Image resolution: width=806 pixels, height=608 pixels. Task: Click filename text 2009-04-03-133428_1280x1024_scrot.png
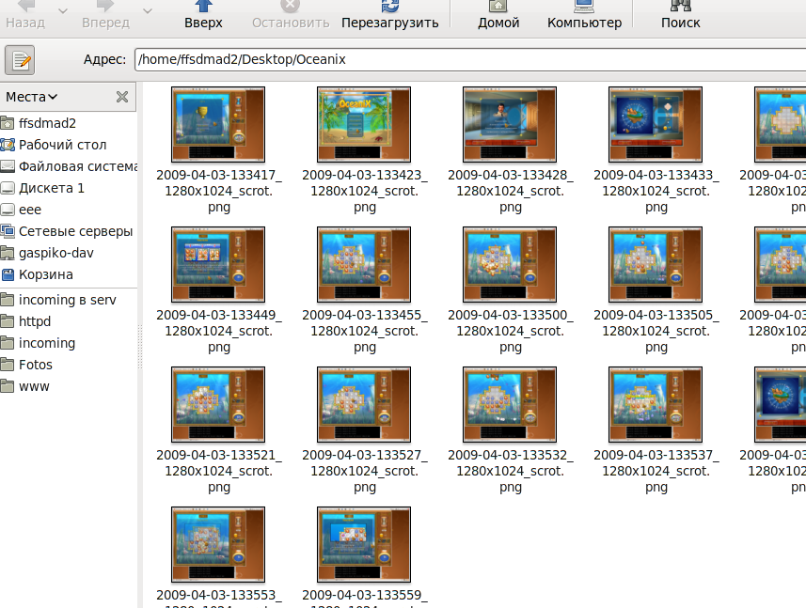point(511,191)
